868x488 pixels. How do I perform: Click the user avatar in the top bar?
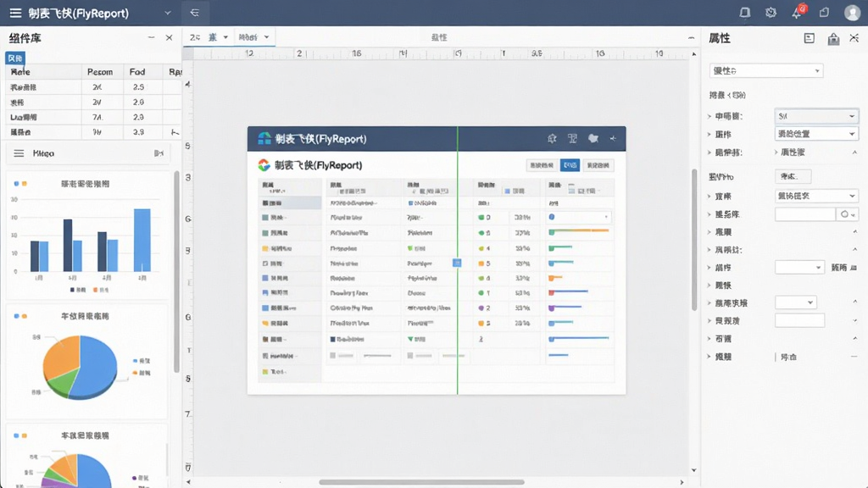853,13
